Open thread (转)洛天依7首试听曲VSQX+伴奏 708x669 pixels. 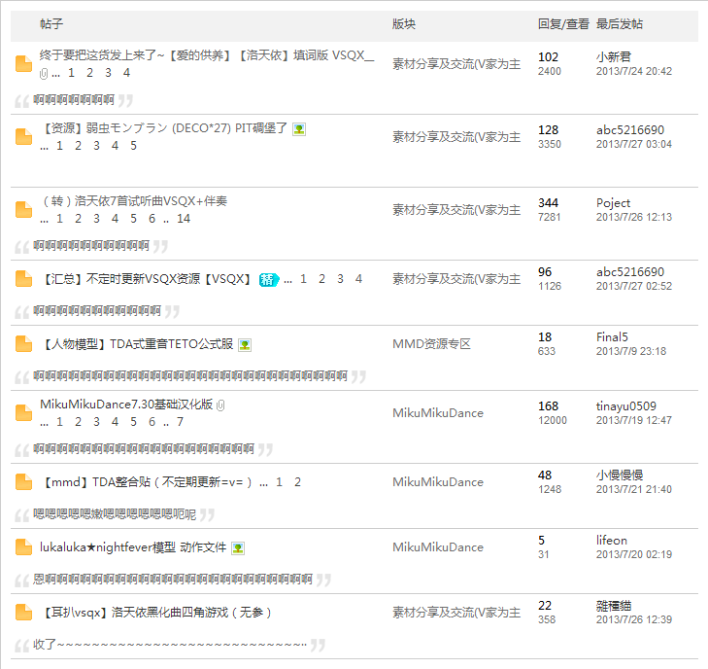pyautogui.click(x=133, y=201)
